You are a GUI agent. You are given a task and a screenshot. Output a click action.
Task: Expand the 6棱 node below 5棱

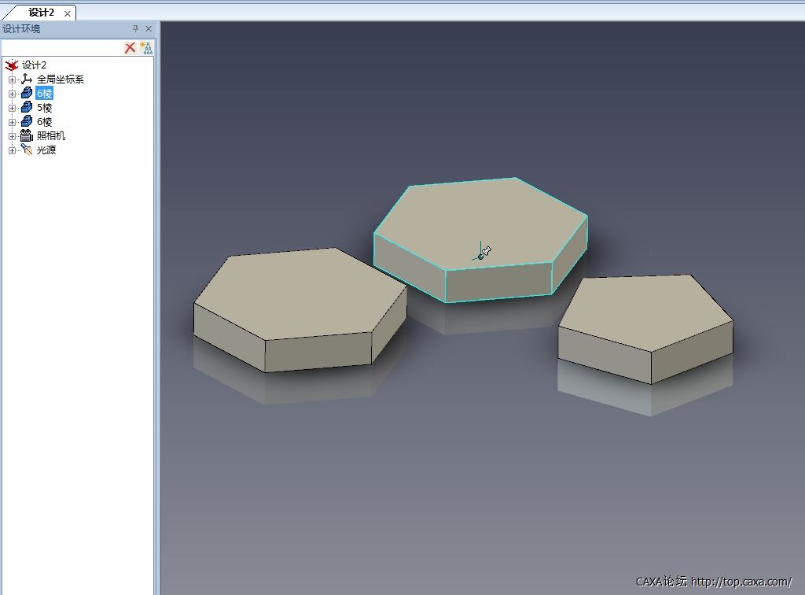[x=12, y=122]
